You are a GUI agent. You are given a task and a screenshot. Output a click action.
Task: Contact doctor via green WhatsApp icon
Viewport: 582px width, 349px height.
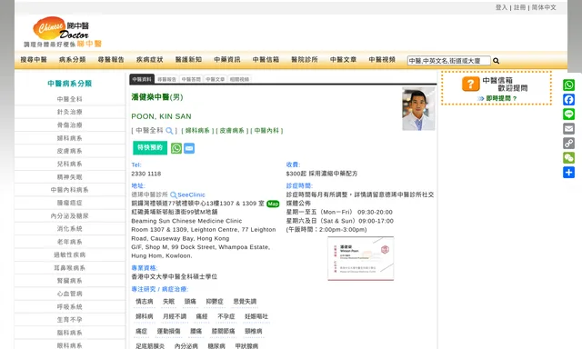[176, 148]
